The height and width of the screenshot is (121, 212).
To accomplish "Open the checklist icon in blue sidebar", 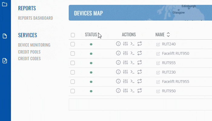I will [x=5, y=61].
